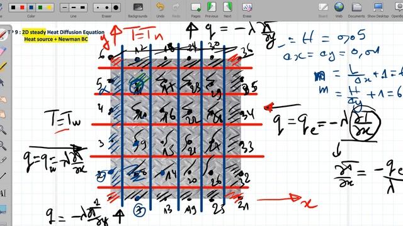
Task: Pick the blue pen color
Action: pyautogui.click(x=31, y=8)
